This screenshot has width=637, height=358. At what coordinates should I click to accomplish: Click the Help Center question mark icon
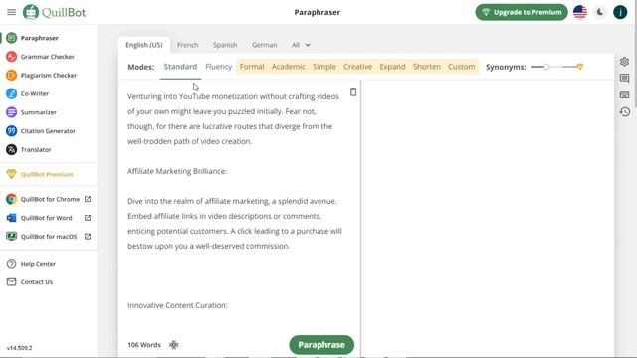11,264
